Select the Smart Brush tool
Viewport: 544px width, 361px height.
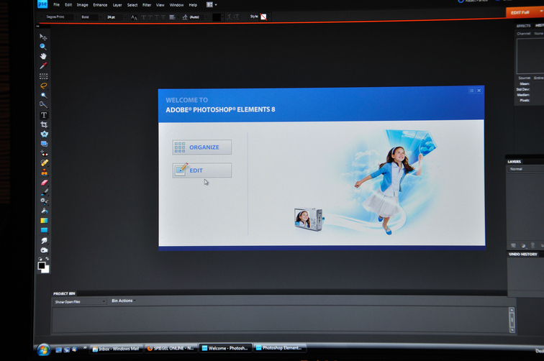44,201
